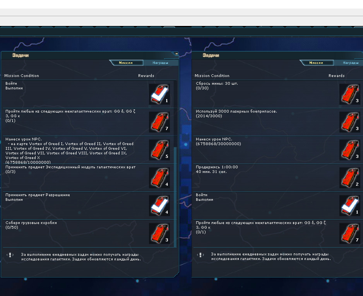Click the info icon beside daily tasks note, left

point(10,255)
